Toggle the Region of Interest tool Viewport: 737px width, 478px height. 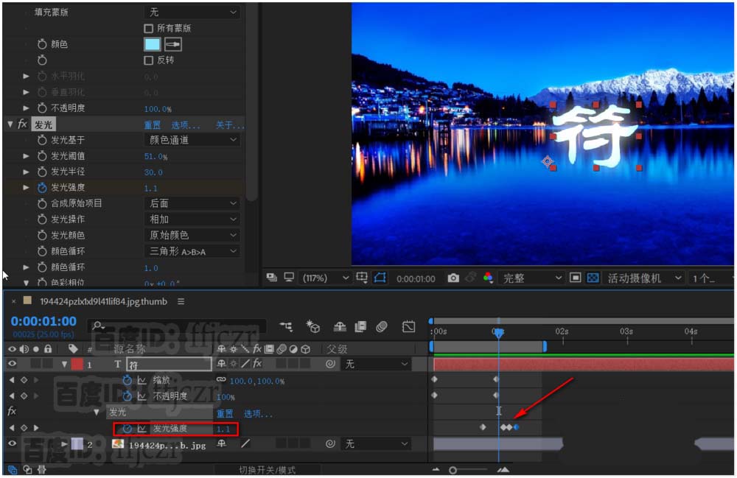[380, 278]
